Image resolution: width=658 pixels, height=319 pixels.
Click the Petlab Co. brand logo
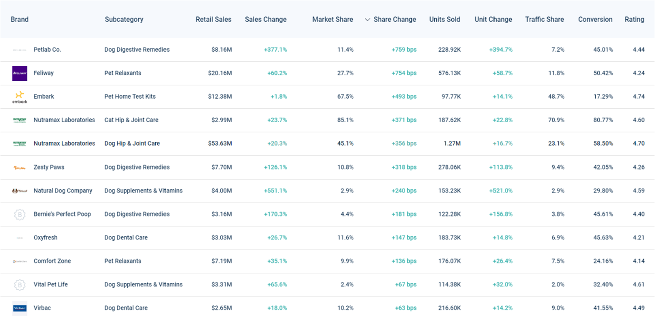[20, 50]
